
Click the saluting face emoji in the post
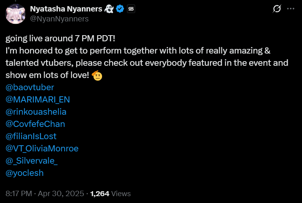98,75
